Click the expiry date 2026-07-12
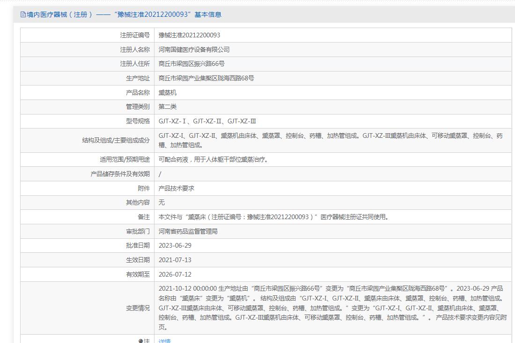The width and height of the screenshot is (515, 343). 175,274
